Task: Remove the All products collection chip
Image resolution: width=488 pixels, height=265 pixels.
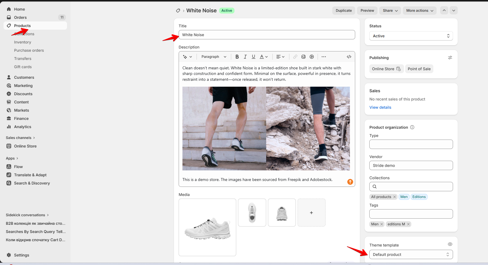Action: coord(395,197)
